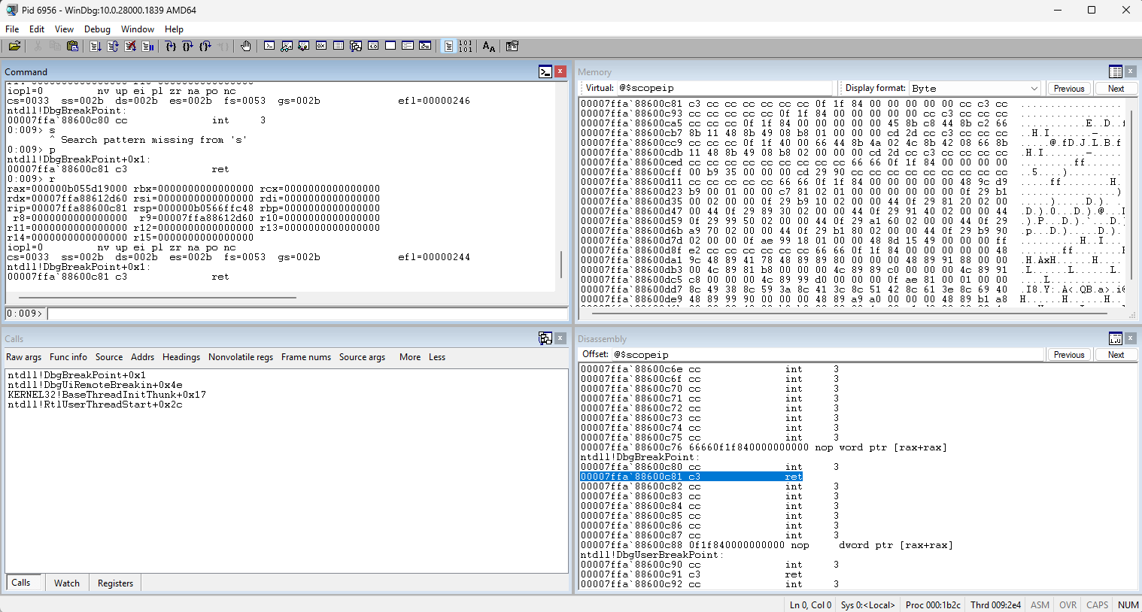Image resolution: width=1142 pixels, height=612 pixels.
Task: Click the 0:009> command input field
Action: pos(308,314)
